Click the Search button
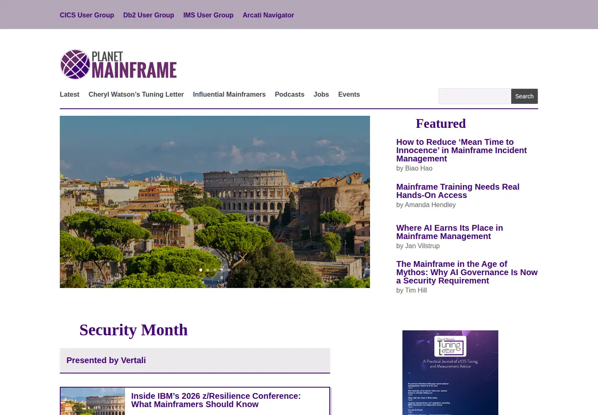 [x=524, y=96]
